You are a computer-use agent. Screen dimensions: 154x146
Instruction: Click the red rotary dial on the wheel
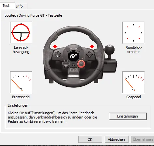[x=81, y=64]
